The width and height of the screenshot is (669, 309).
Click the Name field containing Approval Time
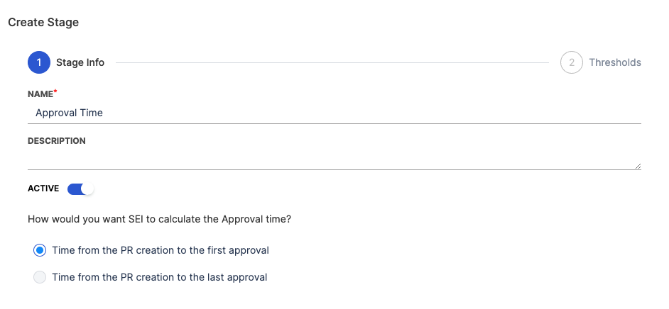[x=334, y=113]
